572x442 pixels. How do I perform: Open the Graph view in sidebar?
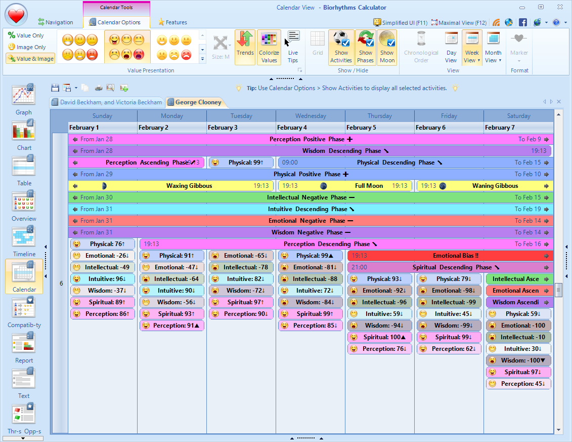[x=24, y=99]
